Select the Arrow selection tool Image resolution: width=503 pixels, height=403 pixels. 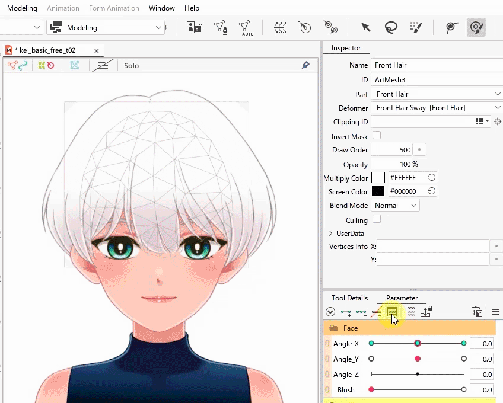pyautogui.click(x=366, y=27)
